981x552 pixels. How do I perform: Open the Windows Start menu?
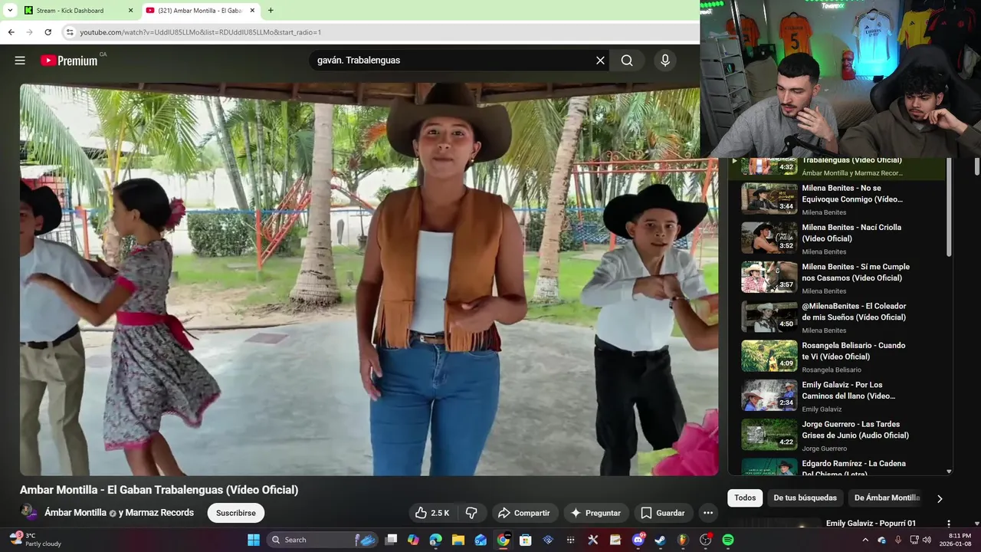(x=254, y=540)
